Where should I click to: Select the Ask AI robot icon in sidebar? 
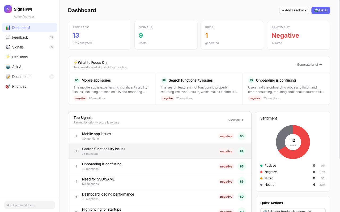(8, 67)
